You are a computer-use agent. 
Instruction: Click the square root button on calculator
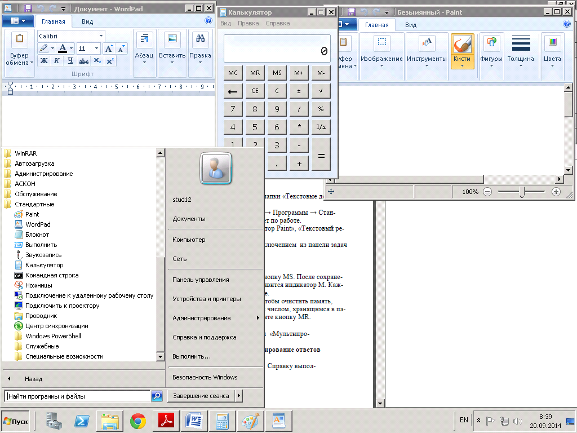(321, 91)
